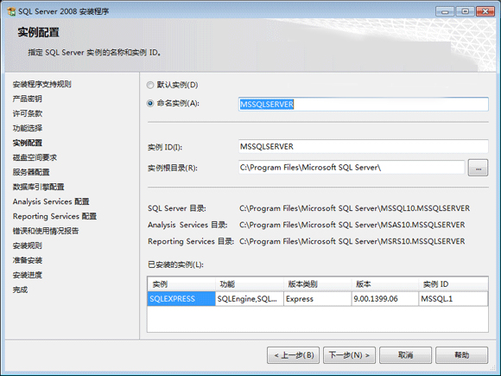501x376 pixels.
Task: Select the 错误和使用情况报告 step in sidebar
Action: 46,231
